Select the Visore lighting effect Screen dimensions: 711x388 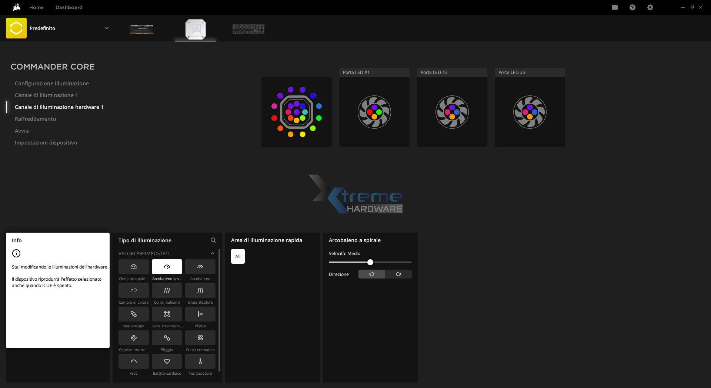click(x=200, y=314)
